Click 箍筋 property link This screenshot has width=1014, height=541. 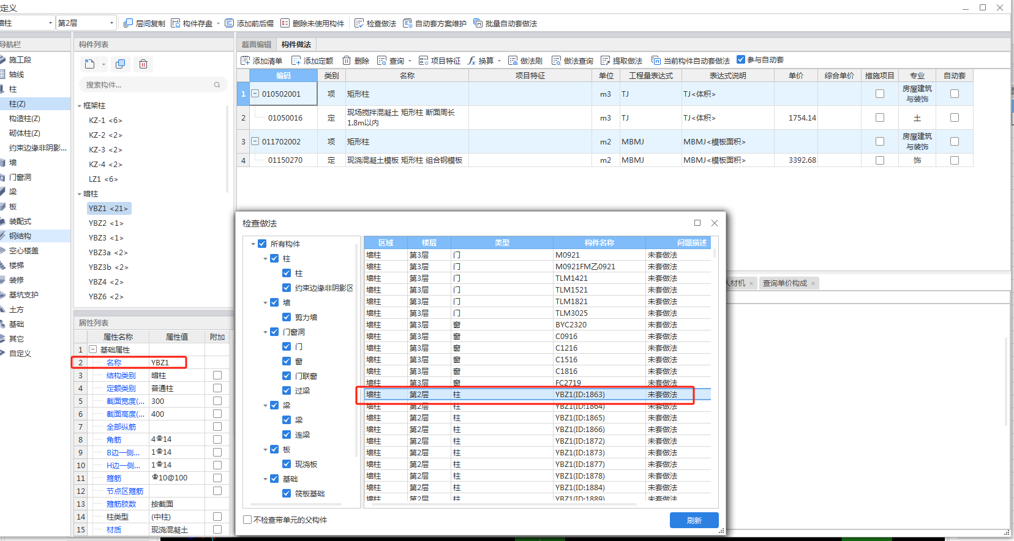(x=114, y=479)
